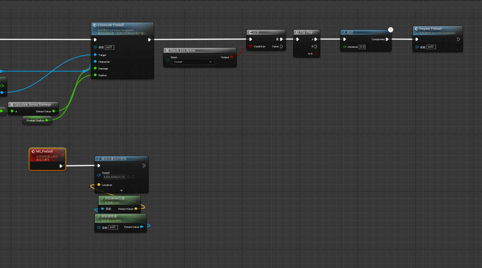Image resolution: width=482 pixels, height=268 pixels.
Task: Click the Is A pin on Flip Flop
Action: [x=315, y=53]
